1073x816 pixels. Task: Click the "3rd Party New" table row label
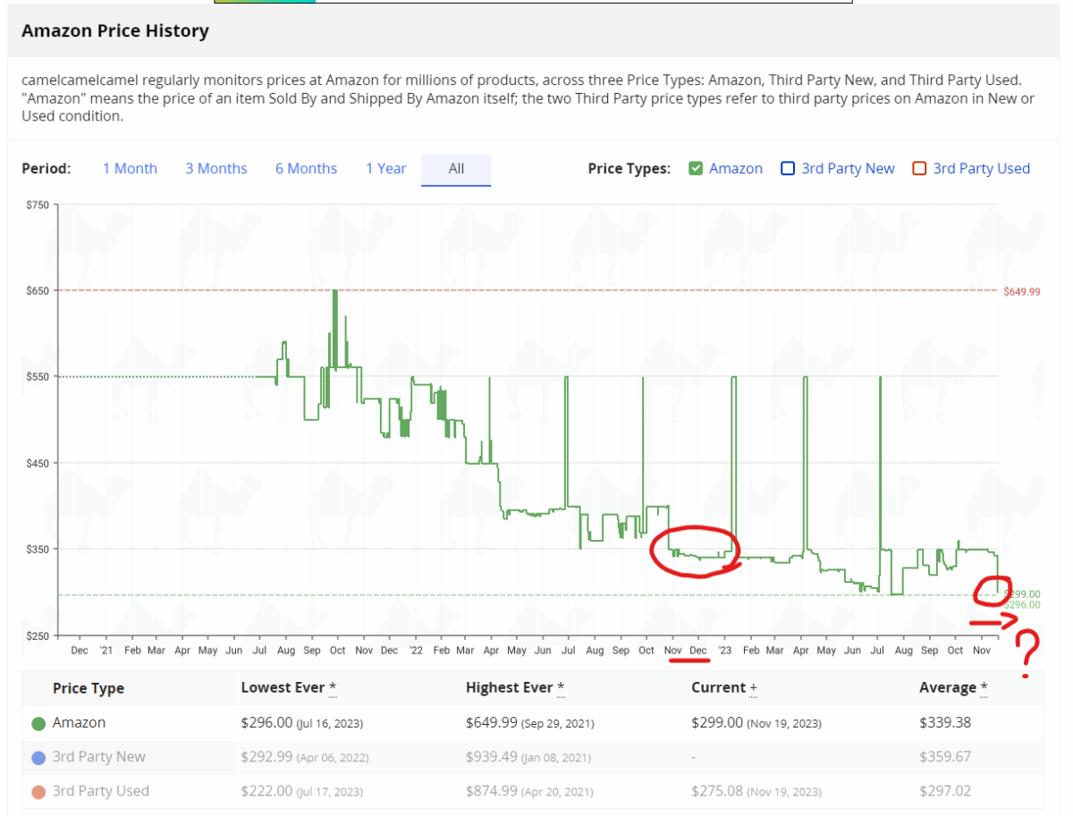pos(98,757)
